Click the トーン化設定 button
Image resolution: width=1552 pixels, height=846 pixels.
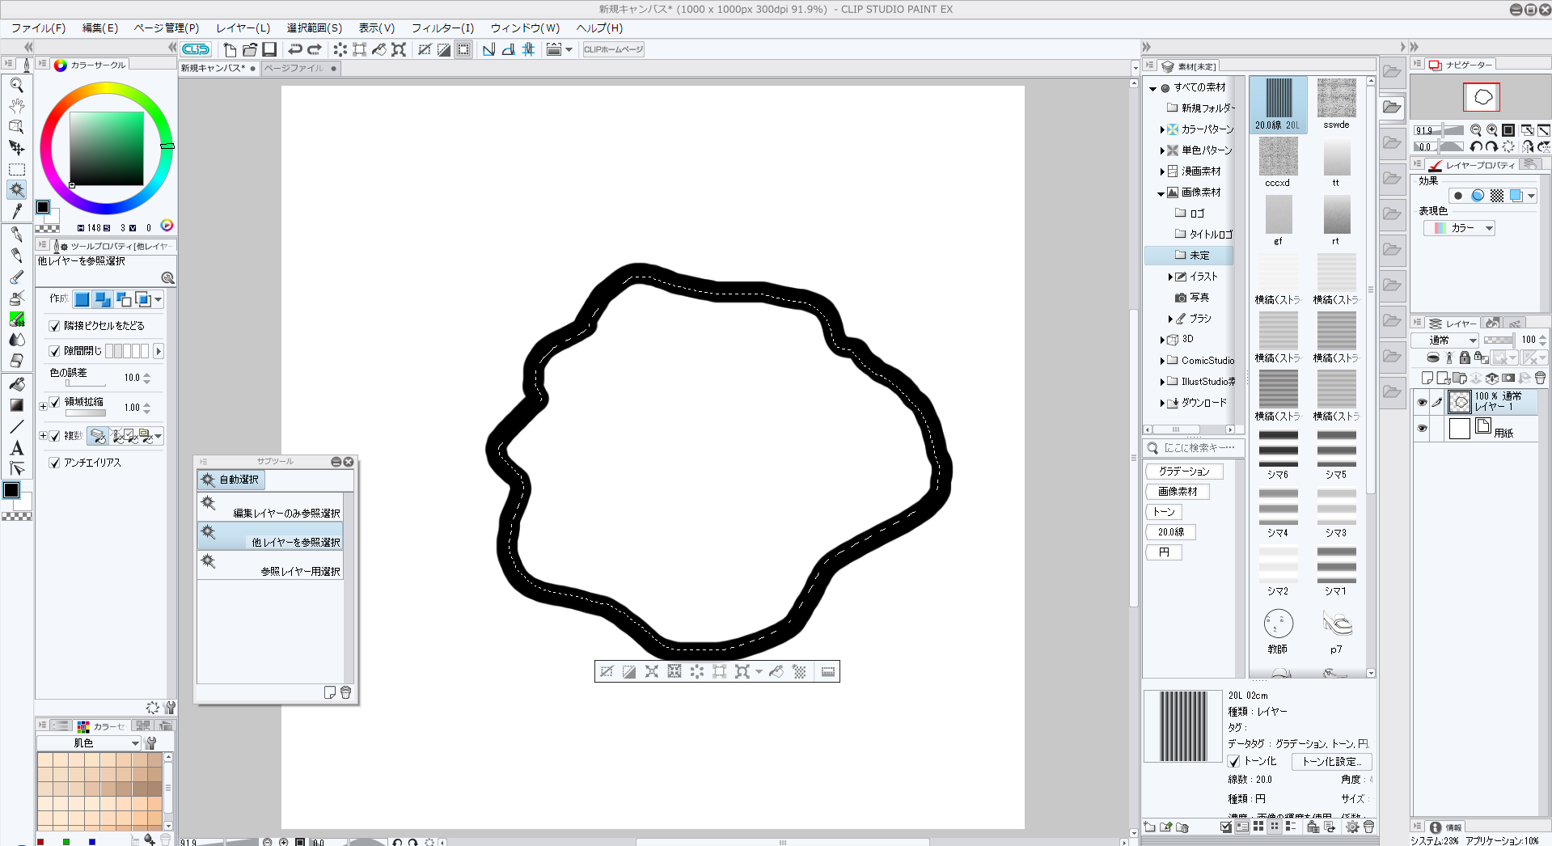point(1331,761)
